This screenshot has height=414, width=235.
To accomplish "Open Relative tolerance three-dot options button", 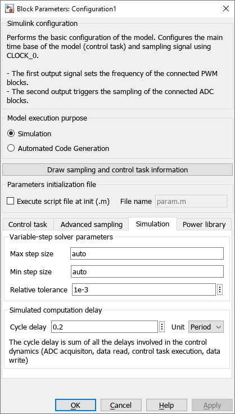I will click(220, 290).
